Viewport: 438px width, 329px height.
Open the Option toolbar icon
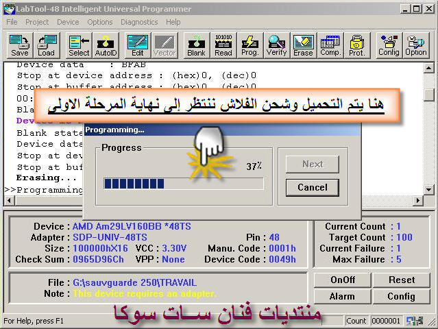coord(416,45)
